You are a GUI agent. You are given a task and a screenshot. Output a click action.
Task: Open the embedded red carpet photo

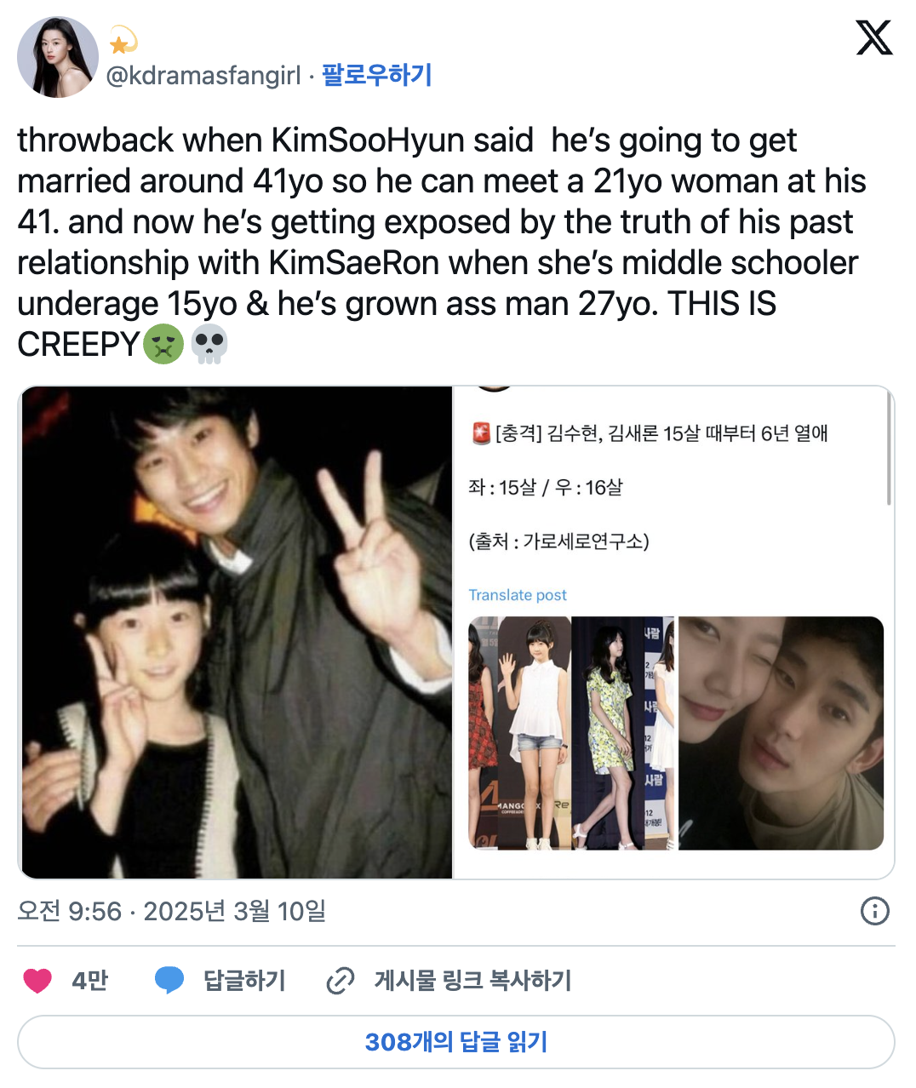coord(571,733)
